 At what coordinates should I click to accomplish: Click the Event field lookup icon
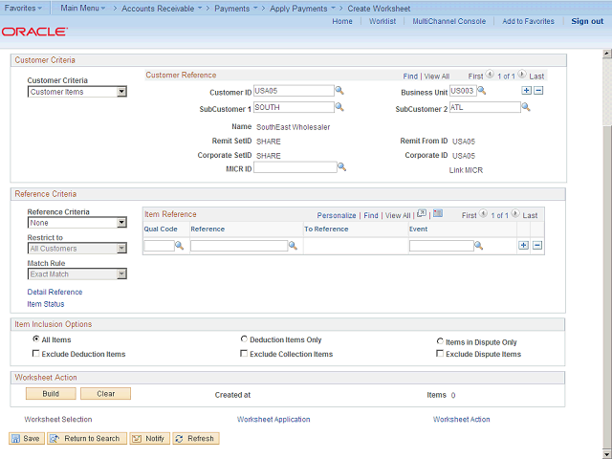[x=478, y=246]
